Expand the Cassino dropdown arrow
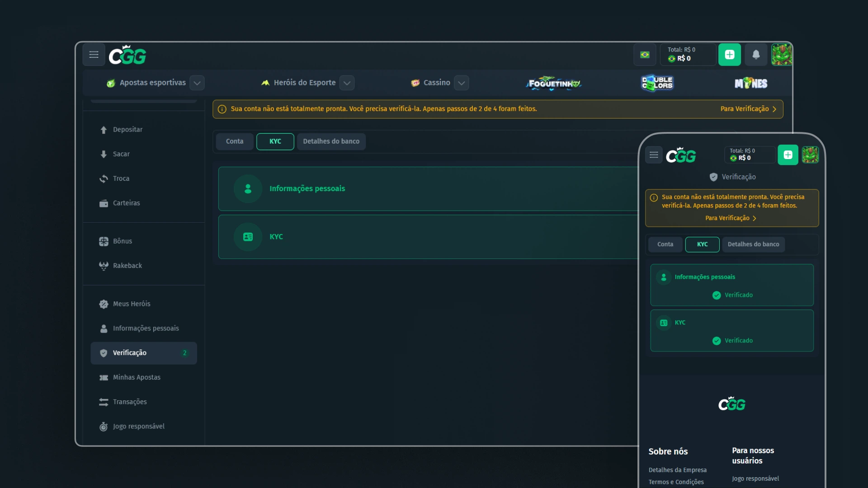Viewport: 868px width, 488px height. (461, 83)
